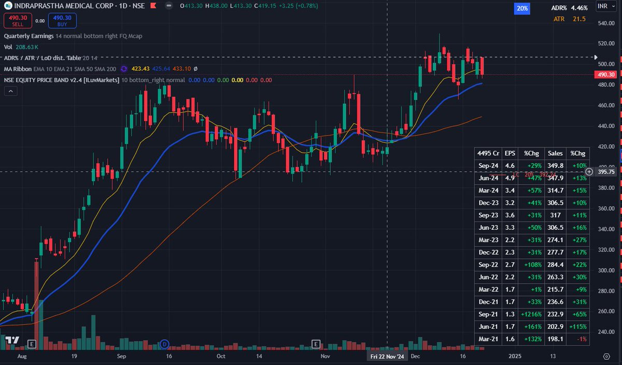
Task: Open the earnings marker E near August
Action: [32, 344]
